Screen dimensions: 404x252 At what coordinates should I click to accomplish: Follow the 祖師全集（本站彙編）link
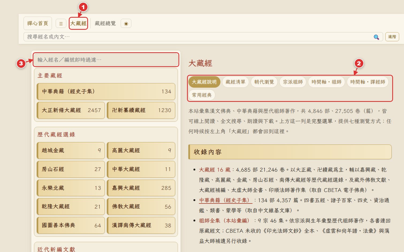[x=226, y=221]
